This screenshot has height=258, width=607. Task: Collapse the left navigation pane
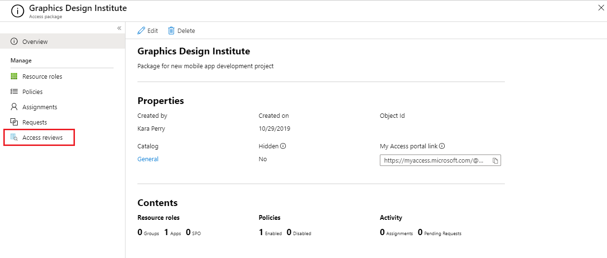tap(119, 28)
